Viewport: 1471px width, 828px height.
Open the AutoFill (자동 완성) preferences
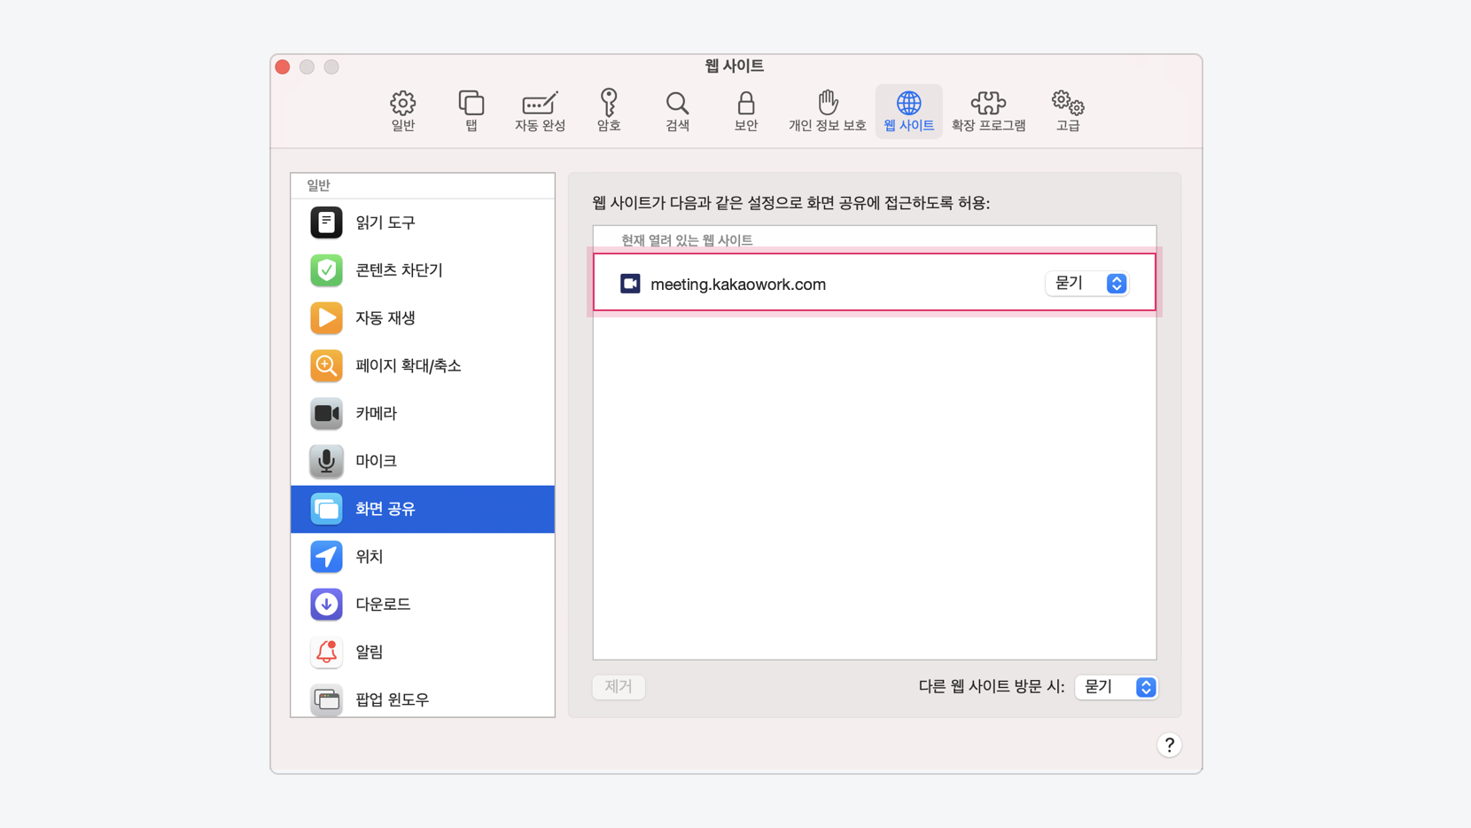point(540,111)
